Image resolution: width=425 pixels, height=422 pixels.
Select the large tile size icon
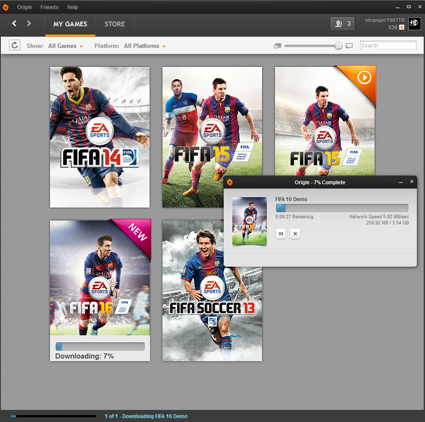click(350, 46)
